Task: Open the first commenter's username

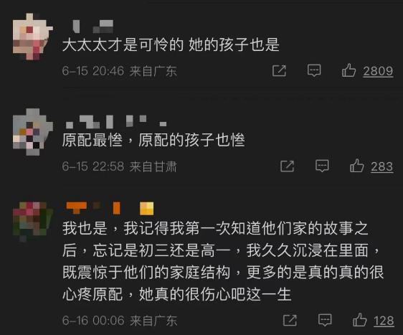Action: tap(93, 27)
